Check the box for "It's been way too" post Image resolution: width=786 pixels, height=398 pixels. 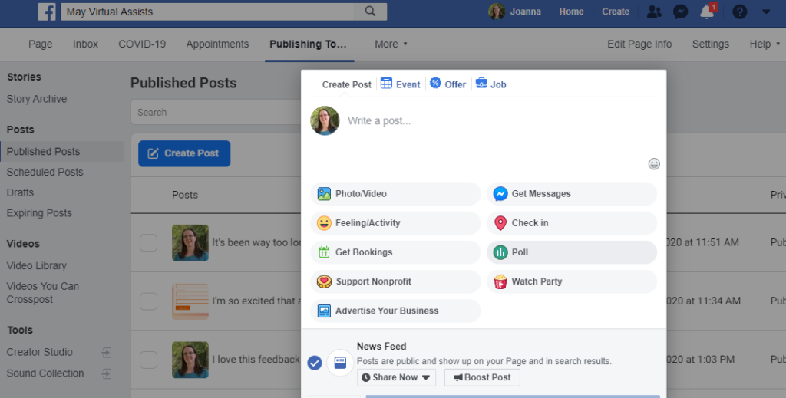click(x=148, y=243)
